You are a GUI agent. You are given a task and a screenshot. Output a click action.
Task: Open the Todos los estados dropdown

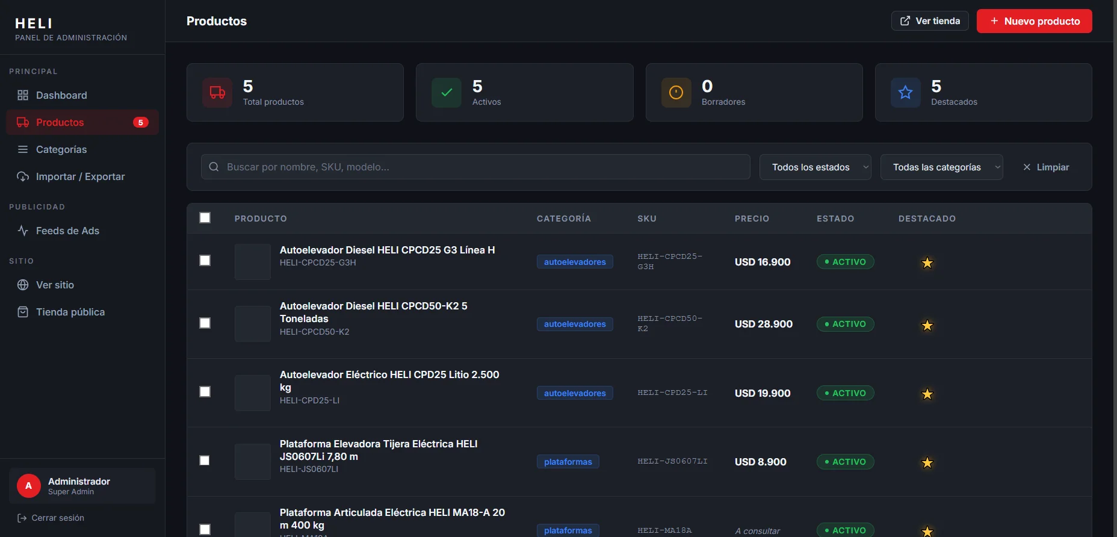click(815, 167)
